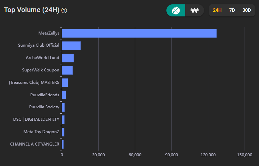Click the 30,000 axis tick label
The image size is (259, 166).
98,155
